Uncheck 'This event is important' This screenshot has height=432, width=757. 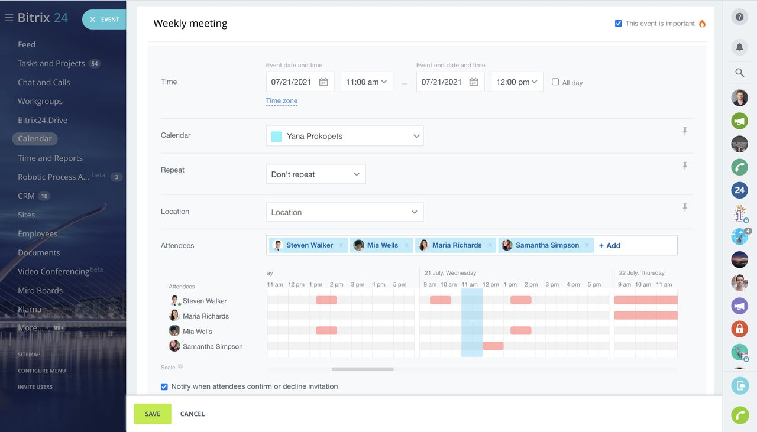pyautogui.click(x=618, y=23)
